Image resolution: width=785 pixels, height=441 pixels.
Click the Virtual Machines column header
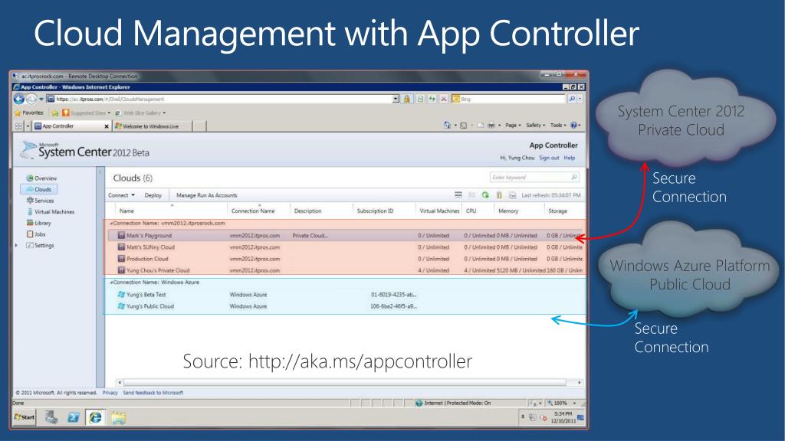(x=439, y=211)
